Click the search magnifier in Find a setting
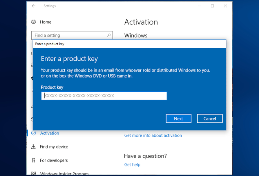 [x=108, y=35]
